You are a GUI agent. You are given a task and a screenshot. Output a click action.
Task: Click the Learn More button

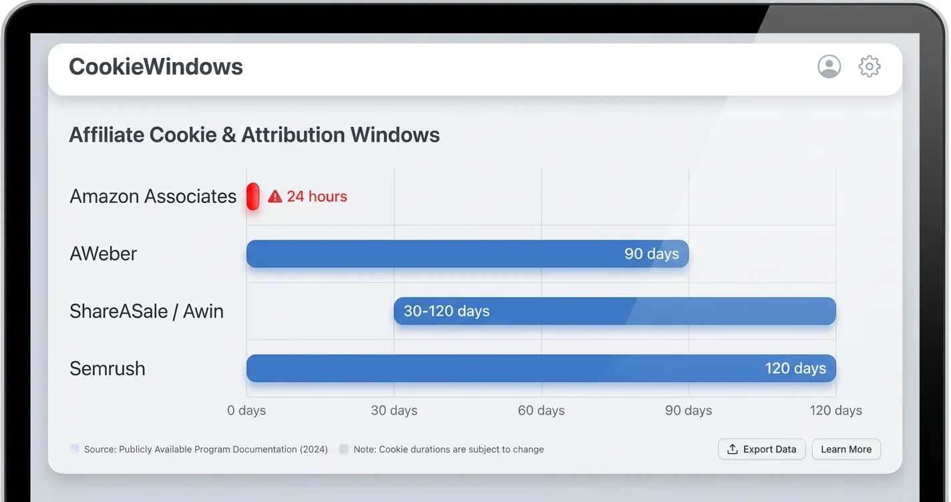846,449
